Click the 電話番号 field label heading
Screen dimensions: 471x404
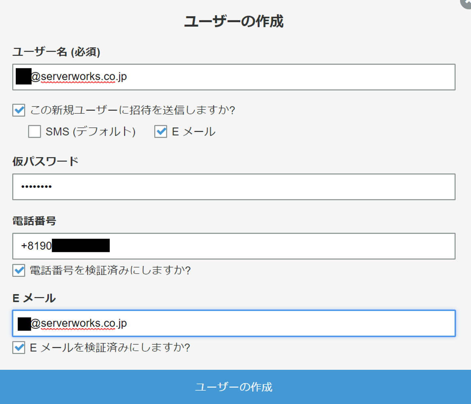click(x=34, y=221)
